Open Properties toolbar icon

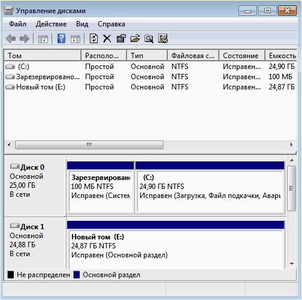pyautogui.click(x=121, y=38)
